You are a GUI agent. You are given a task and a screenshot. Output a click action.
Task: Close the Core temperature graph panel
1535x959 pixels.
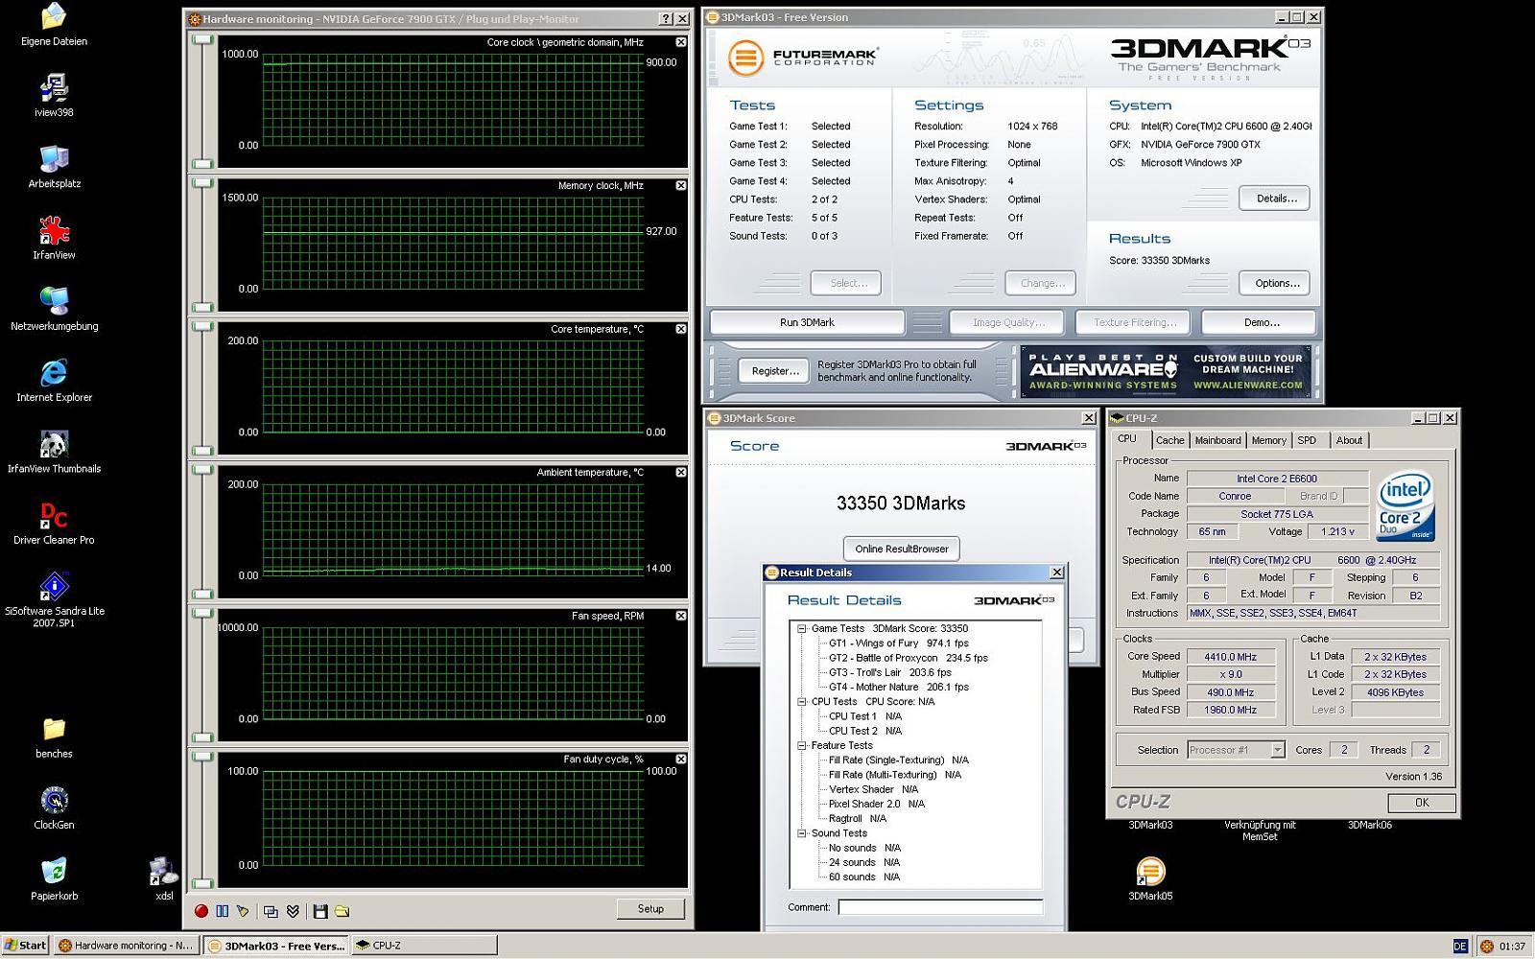680,329
